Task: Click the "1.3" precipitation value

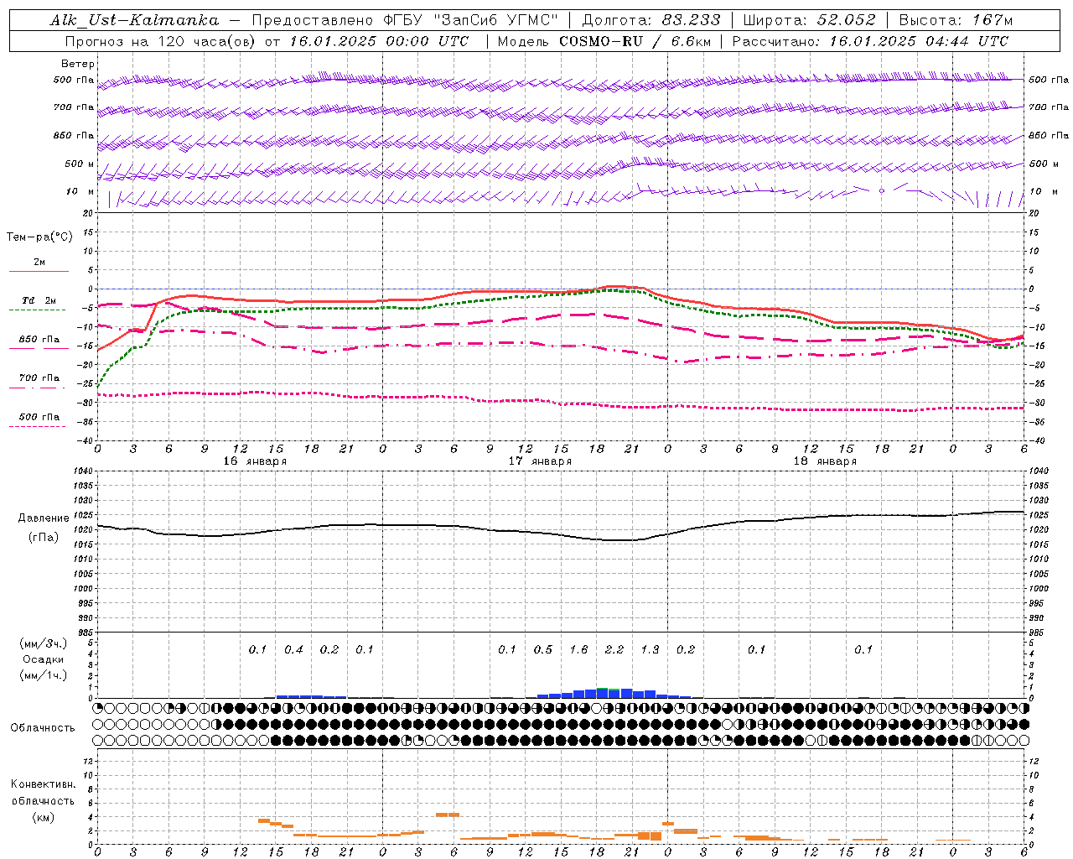Action: pos(650,649)
